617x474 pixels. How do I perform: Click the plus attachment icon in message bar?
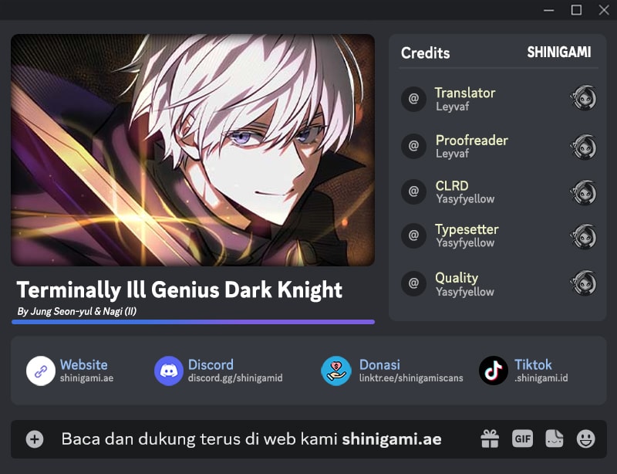point(35,439)
